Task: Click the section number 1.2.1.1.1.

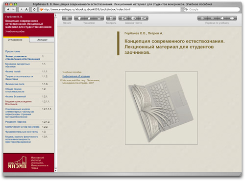Action: click(47, 109)
